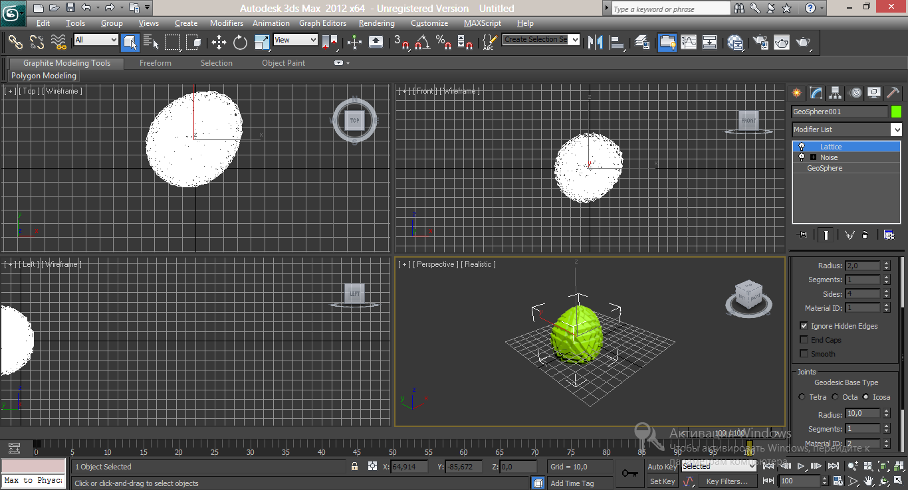
Task: Click Make Unique in the modifier stack
Action: point(849,234)
